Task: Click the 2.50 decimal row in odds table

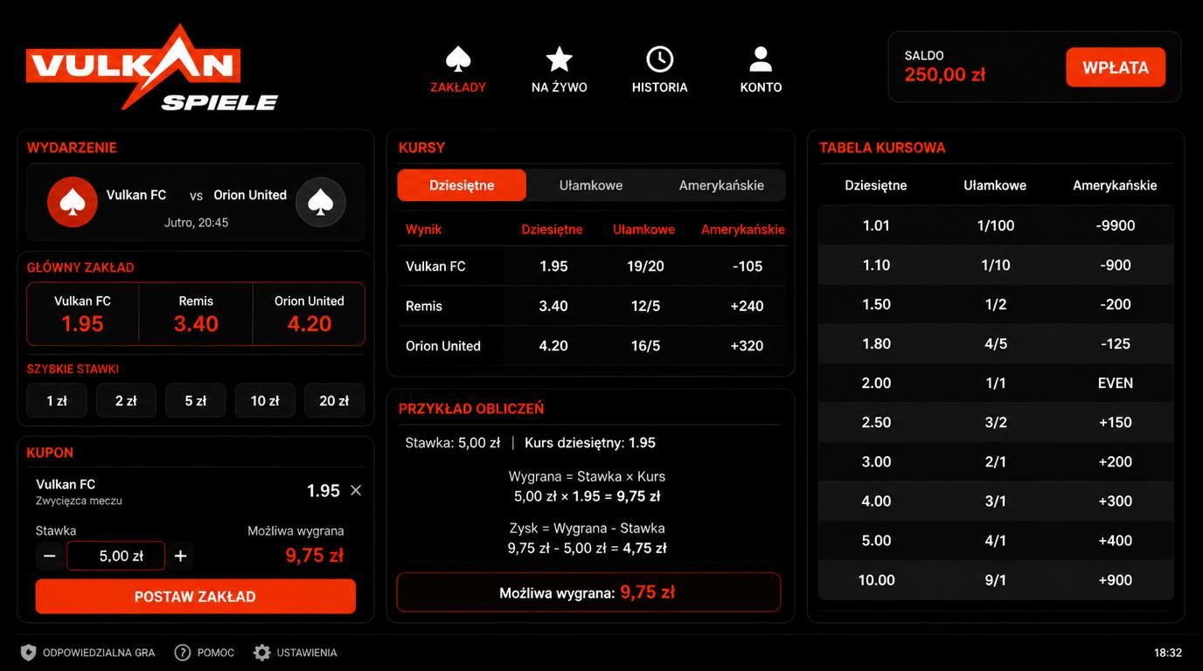Action: (x=996, y=423)
